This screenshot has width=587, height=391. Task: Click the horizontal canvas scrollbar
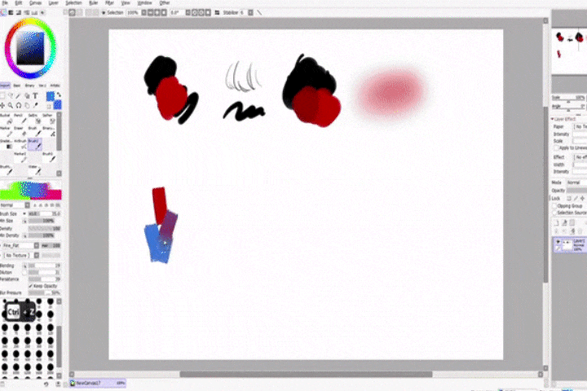pyautogui.click(x=306, y=374)
